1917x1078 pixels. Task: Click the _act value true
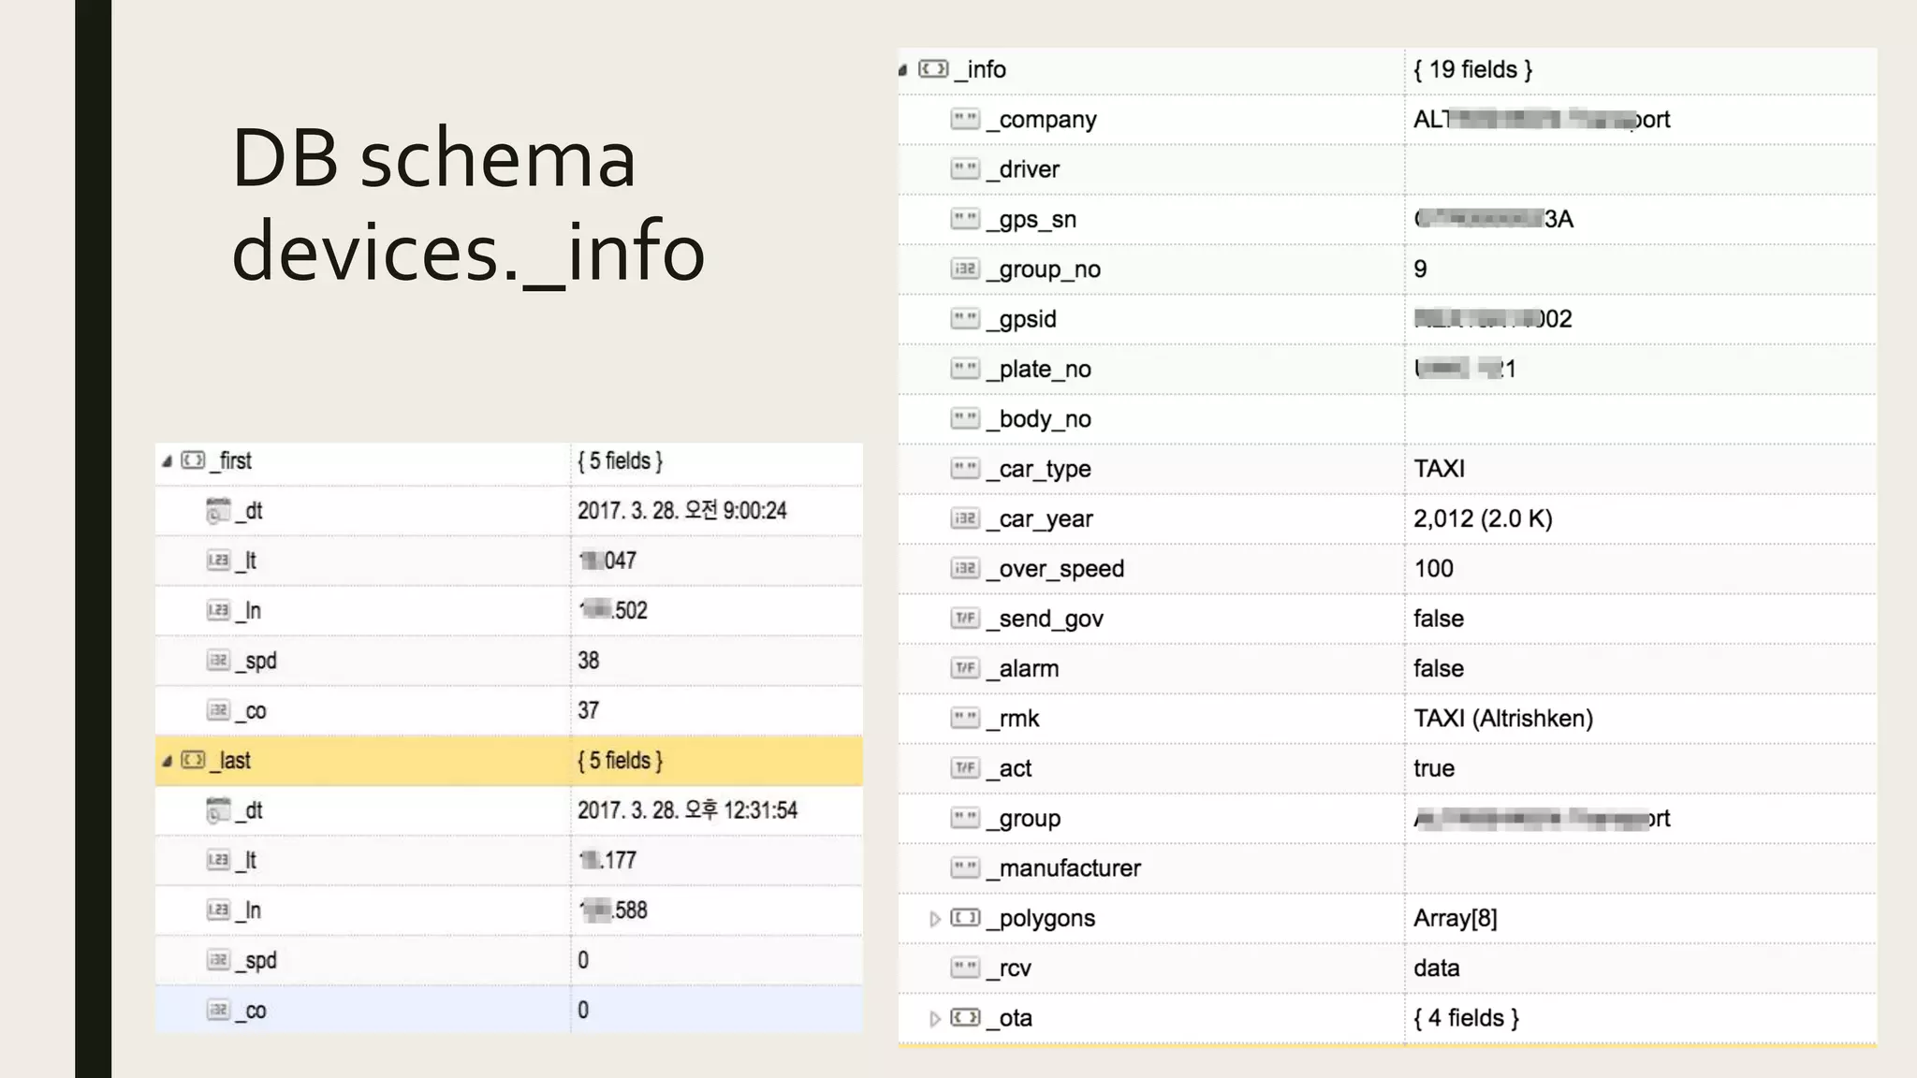(1434, 768)
